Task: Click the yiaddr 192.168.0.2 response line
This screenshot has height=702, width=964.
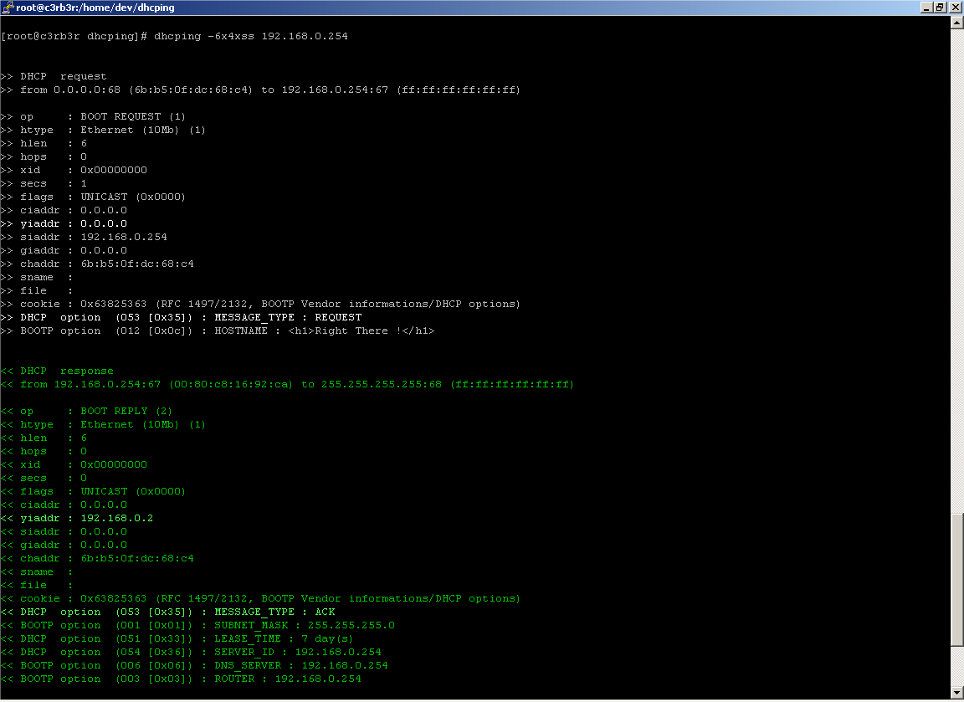Action: coord(87,518)
